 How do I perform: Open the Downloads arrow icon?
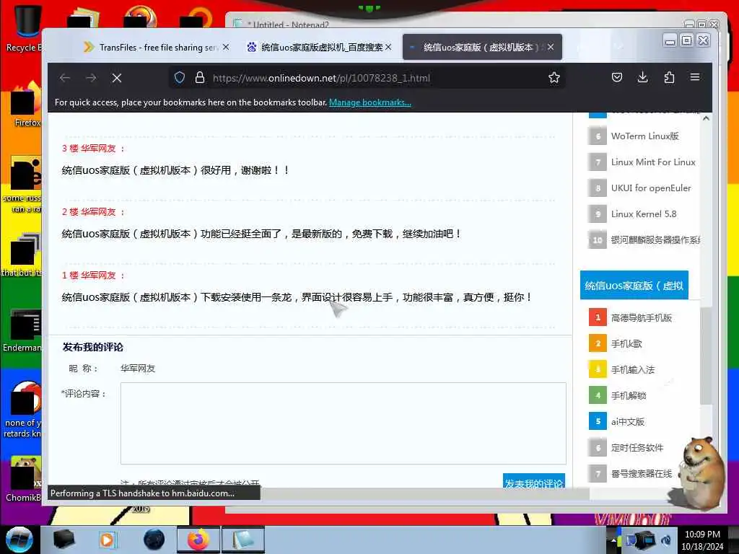[642, 77]
